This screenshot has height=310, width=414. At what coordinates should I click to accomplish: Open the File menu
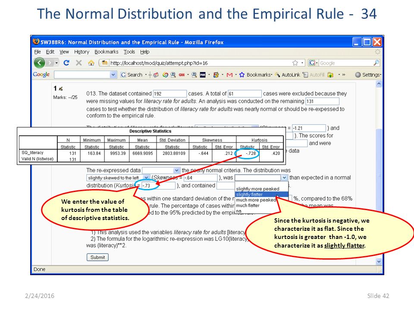pos(37,52)
